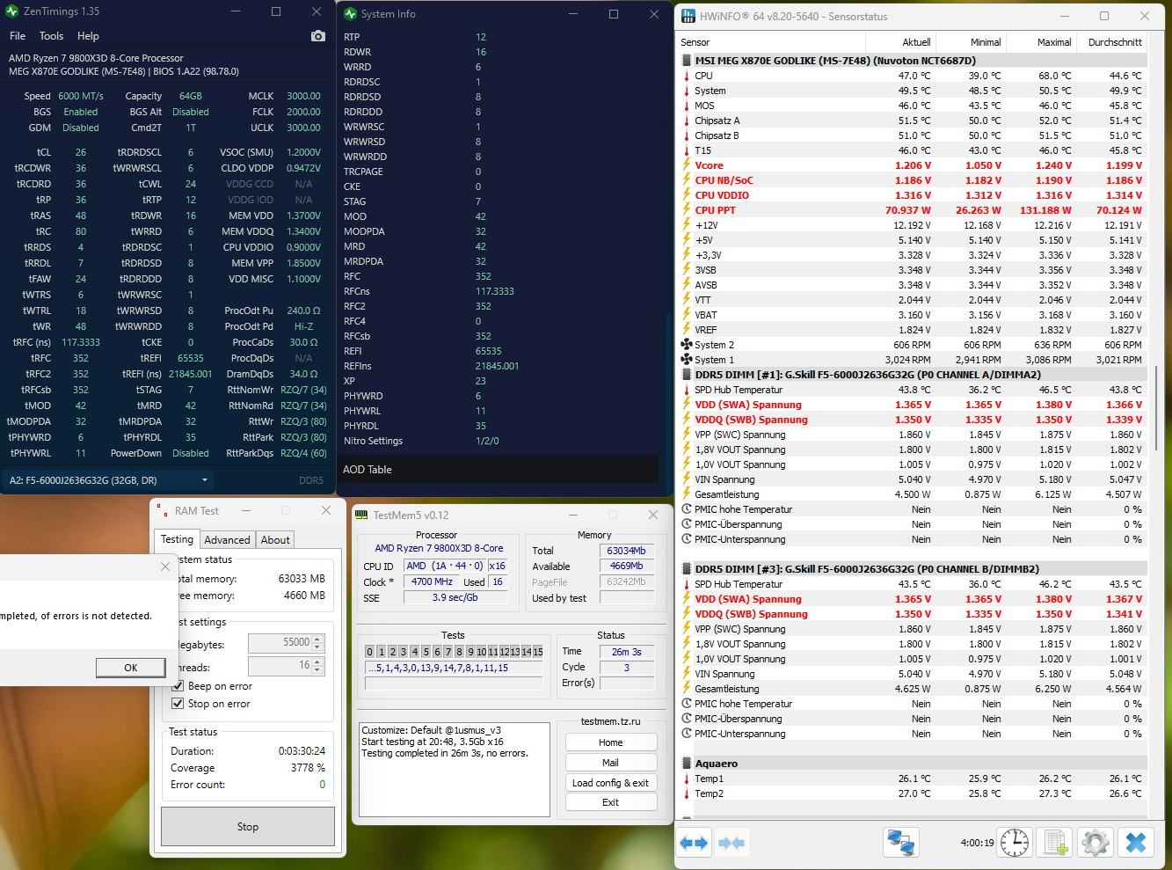Image resolution: width=1172 pixels, height=870 pixels.
Task: Click the MSI MEG X870E group chip icon
Action: [x=687, y=61]
